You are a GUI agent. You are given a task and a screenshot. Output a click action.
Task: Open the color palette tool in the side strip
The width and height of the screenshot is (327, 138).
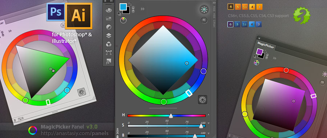108,10
